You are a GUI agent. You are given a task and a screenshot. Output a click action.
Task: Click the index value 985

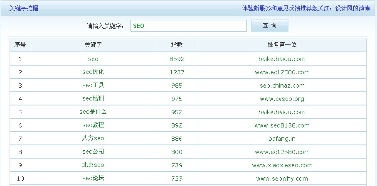pyautogui.click(x=177, y=86)
